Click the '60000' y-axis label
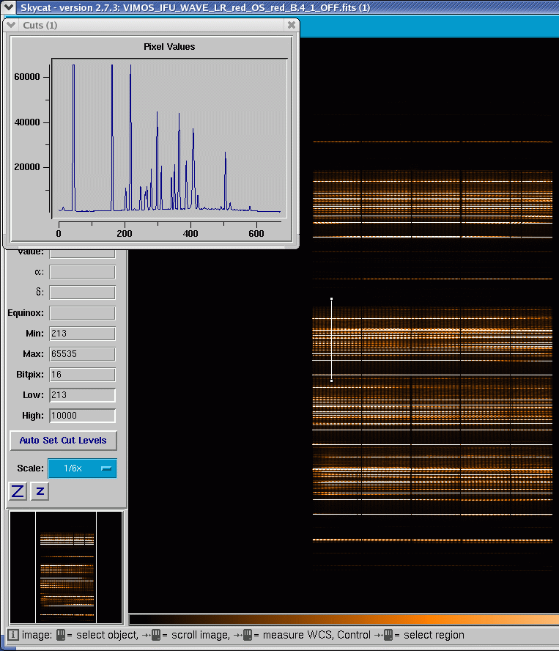Viewport: 559px width, 651px height. pyautogui.click(x=27, y=77)
